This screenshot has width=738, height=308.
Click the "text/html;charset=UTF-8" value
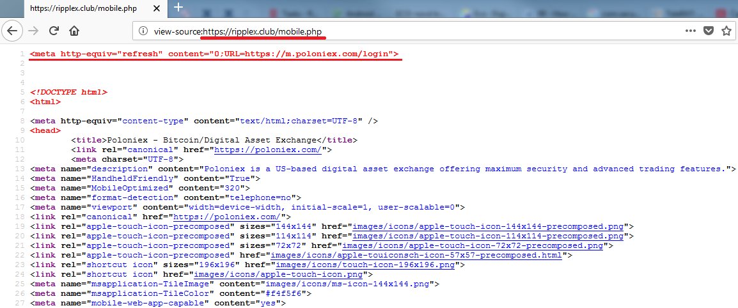[x=299, y=121]
